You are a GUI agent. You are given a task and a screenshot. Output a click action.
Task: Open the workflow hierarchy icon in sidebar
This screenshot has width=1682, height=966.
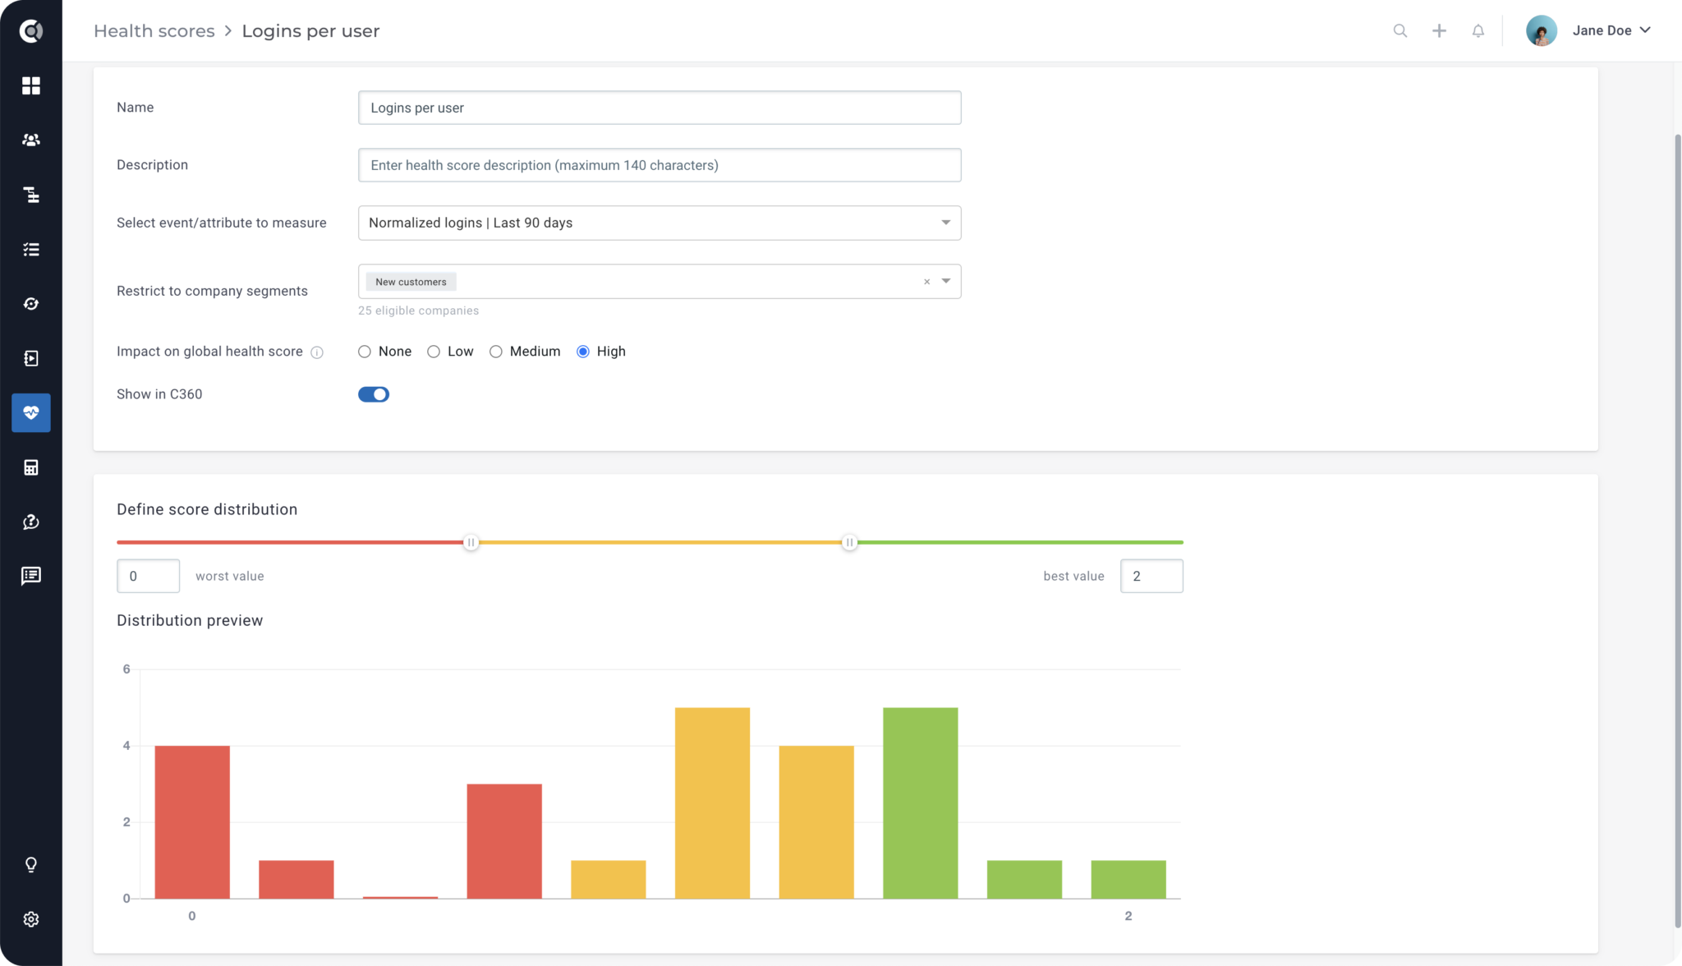pyautogui.click(x=31, y=195)
